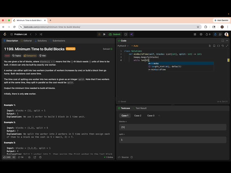Expand the Topics tag
The image size is (231, 173).
pos(17,56)
